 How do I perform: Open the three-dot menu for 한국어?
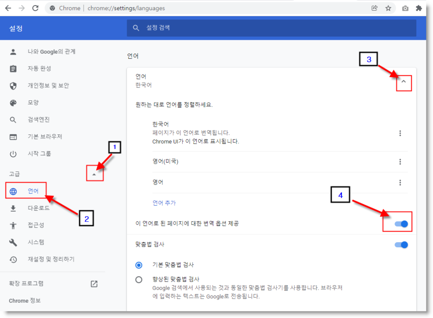(400, 134)
